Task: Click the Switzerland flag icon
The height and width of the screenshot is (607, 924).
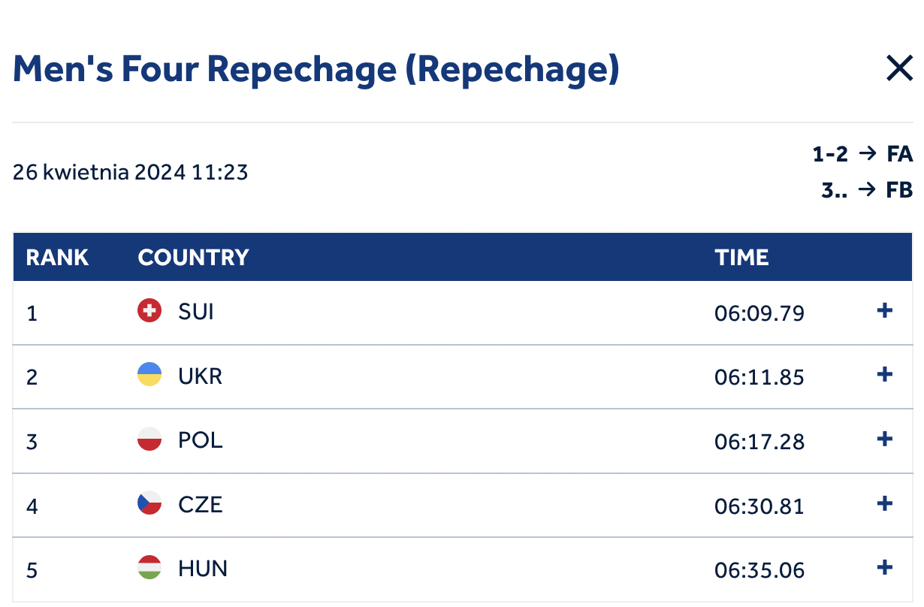Action: [149, 310]
